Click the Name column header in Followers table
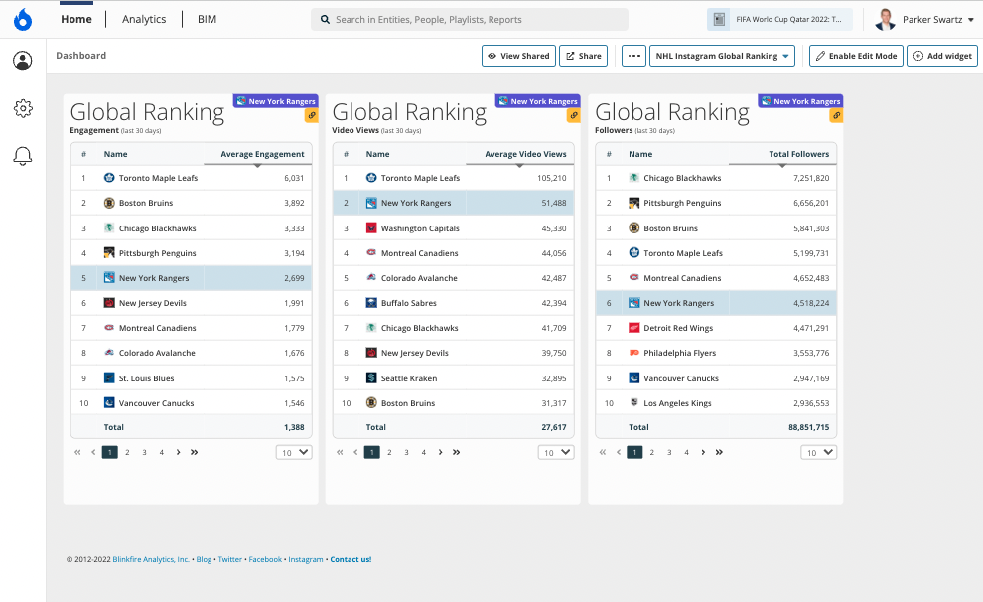The height and width of the screenshot is (602, 983). pos(640,154)
